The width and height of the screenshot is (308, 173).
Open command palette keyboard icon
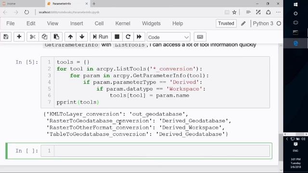(x=200, y=37)
